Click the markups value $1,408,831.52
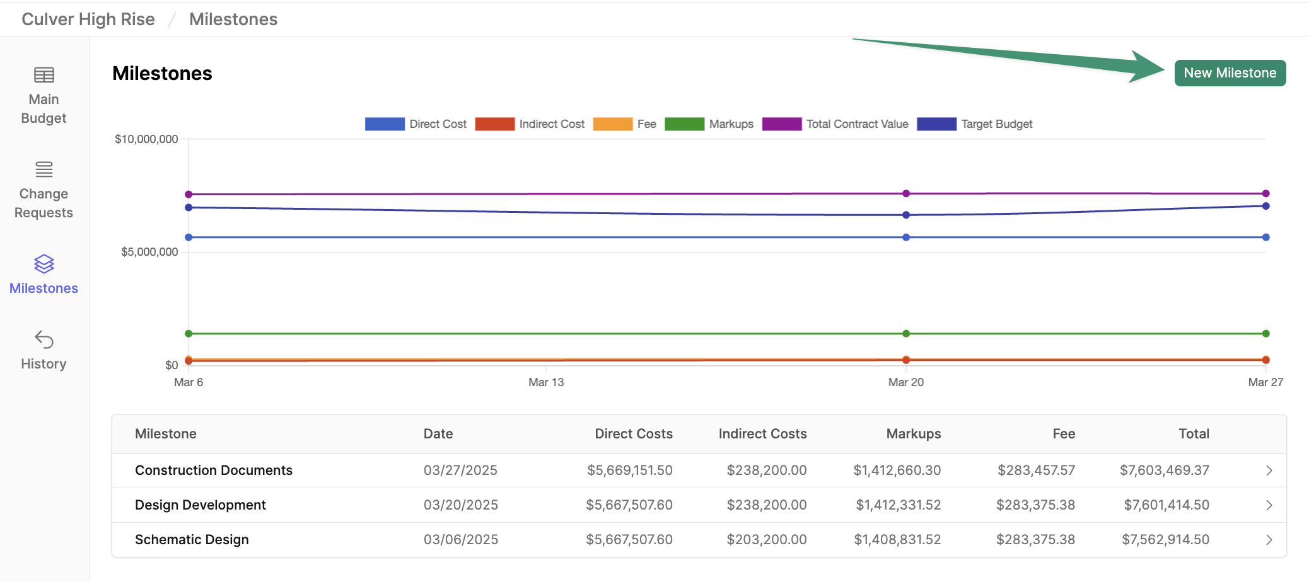 point(897,540)
